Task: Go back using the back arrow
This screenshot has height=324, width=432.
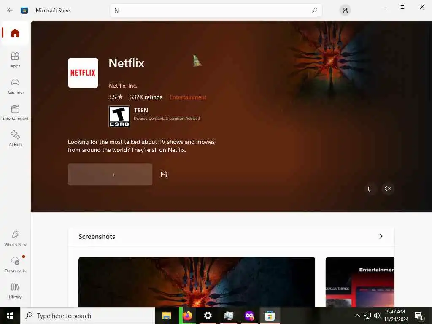Action: point(10,11)
